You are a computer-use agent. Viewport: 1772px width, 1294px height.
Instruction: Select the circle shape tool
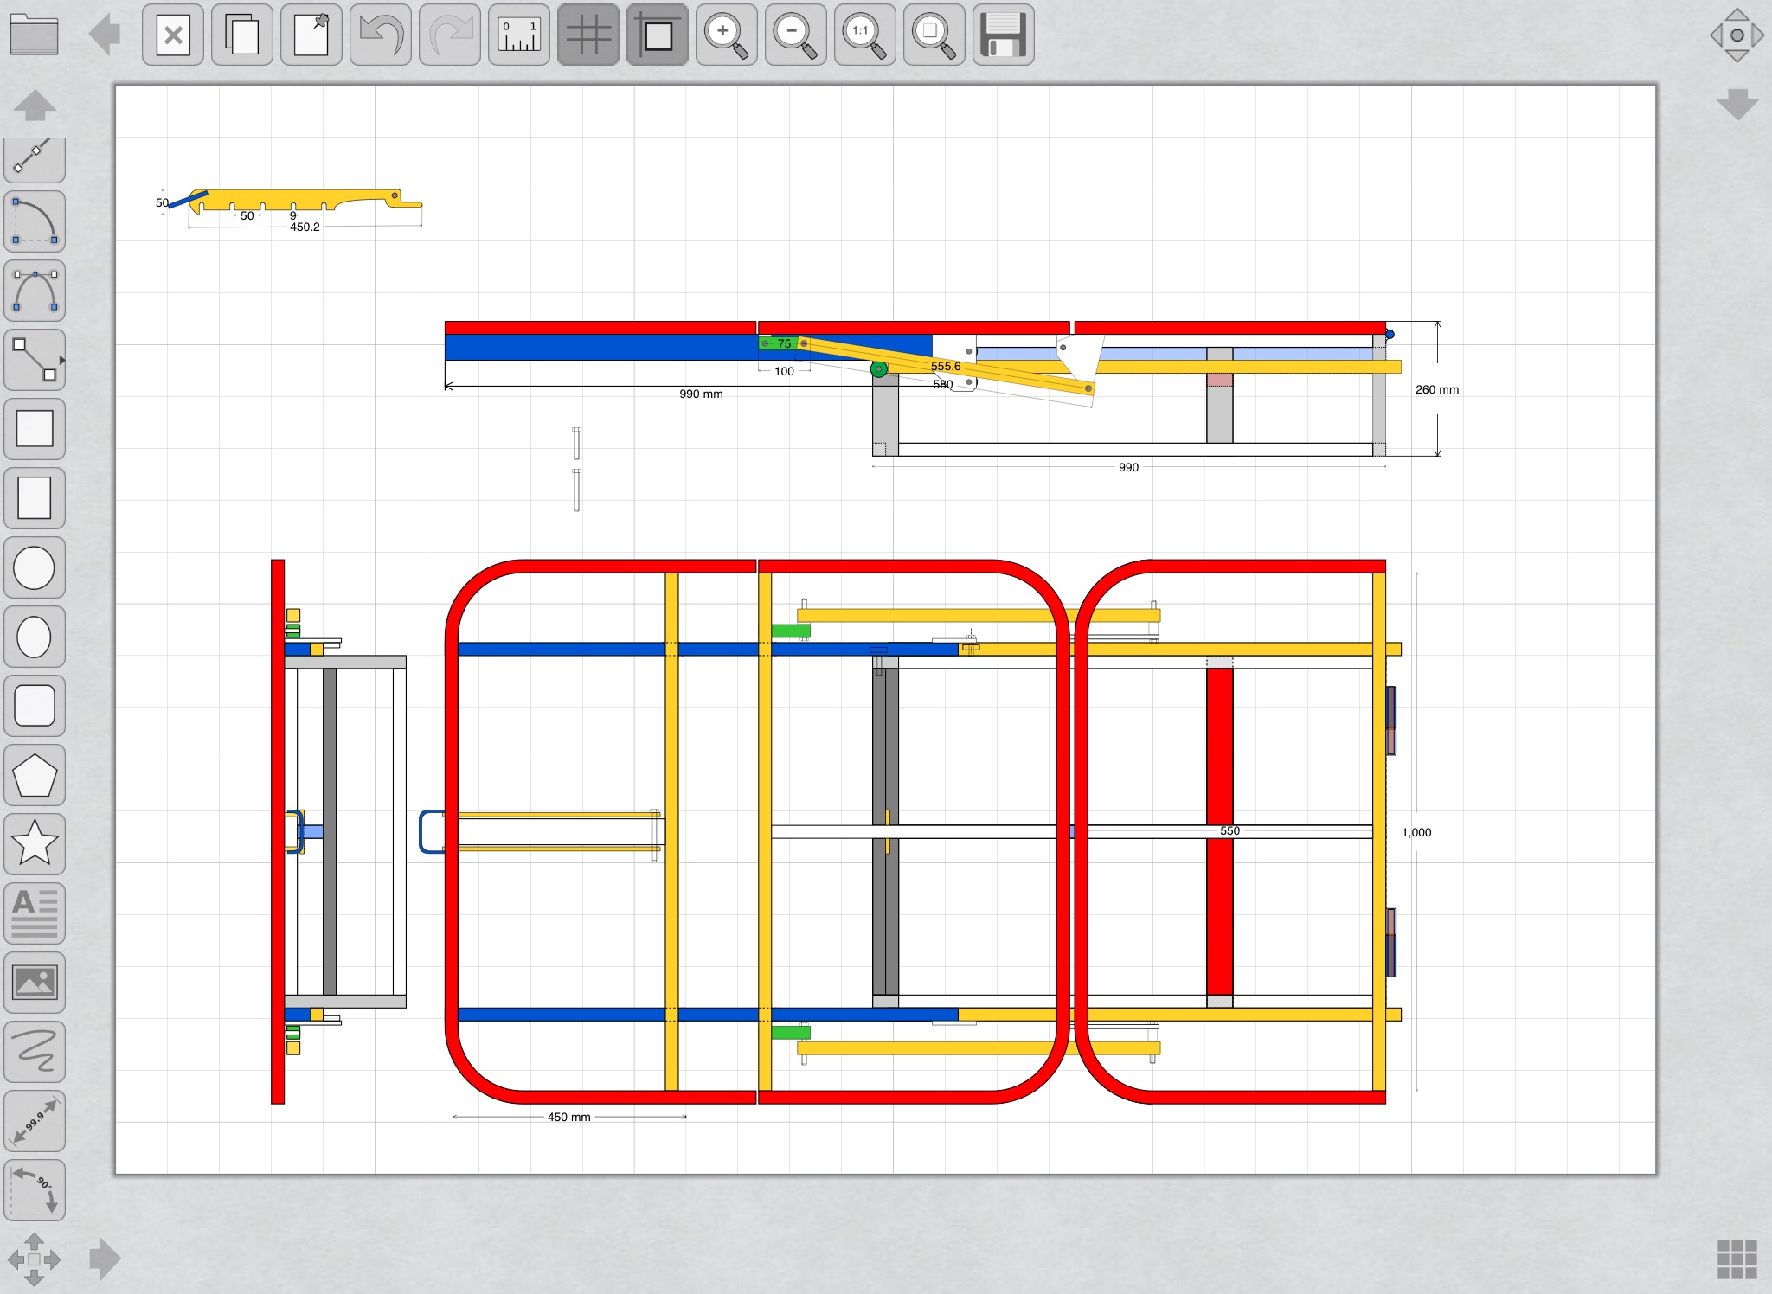point(35,567)
